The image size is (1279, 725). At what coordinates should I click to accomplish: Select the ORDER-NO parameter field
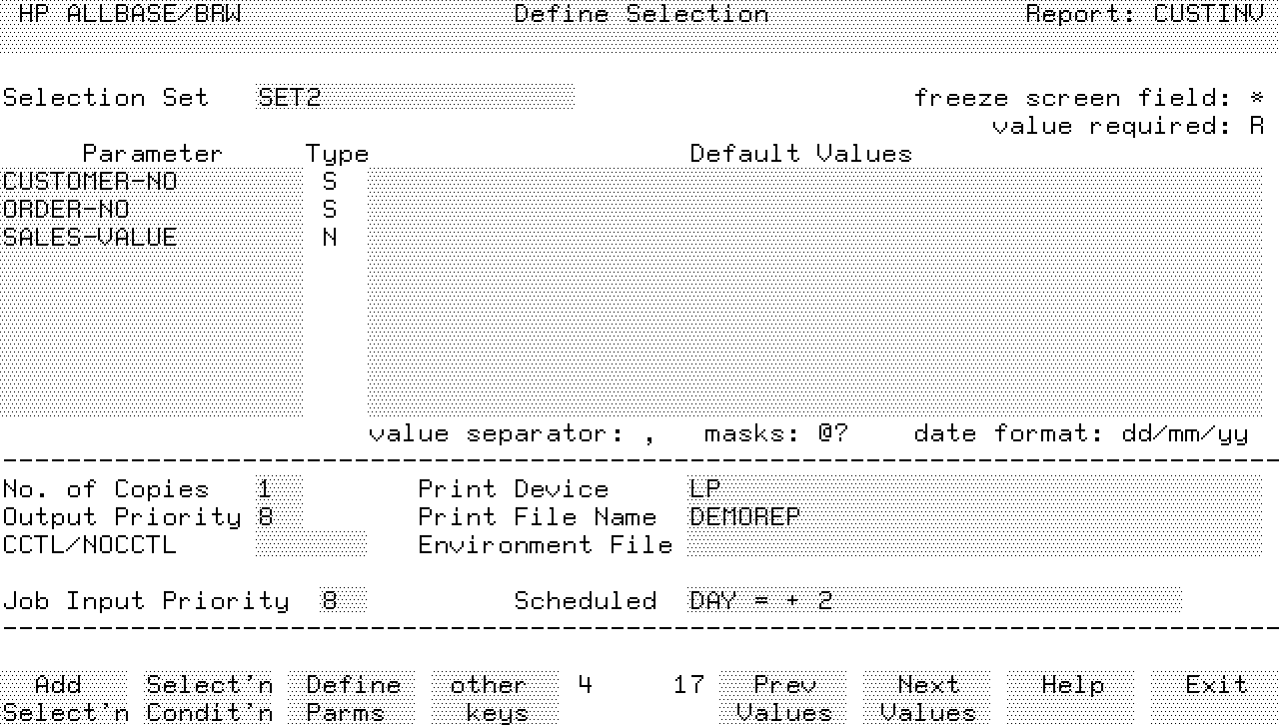coord(151,210)
